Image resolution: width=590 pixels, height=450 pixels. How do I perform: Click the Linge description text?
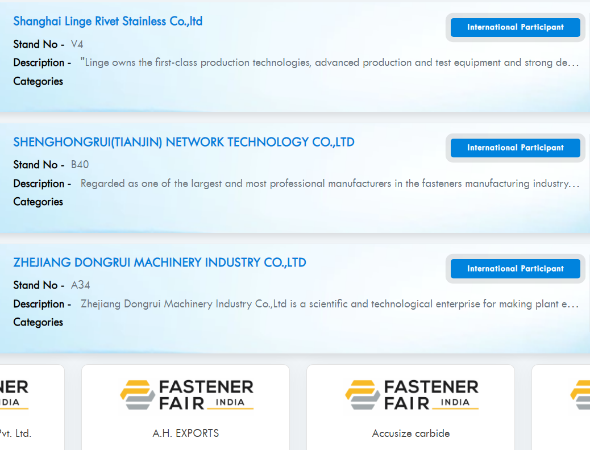330,63
